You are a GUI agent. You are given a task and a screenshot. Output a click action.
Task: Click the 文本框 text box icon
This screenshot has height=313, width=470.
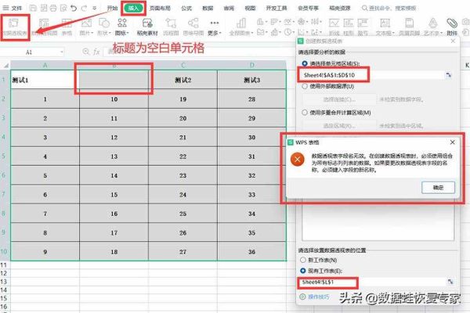pyautogui.click(x=385, y=23)
